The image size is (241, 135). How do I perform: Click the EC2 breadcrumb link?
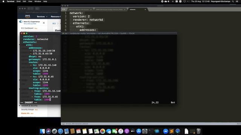point(54,23)
